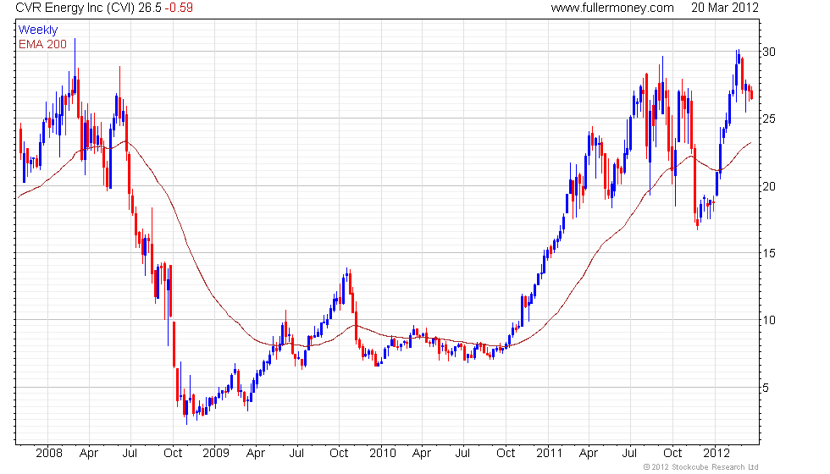Click the 20 price axis label
830x474 pixels.
point(769,186)
